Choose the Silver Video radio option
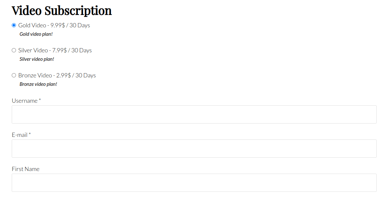 pos(14,50)
